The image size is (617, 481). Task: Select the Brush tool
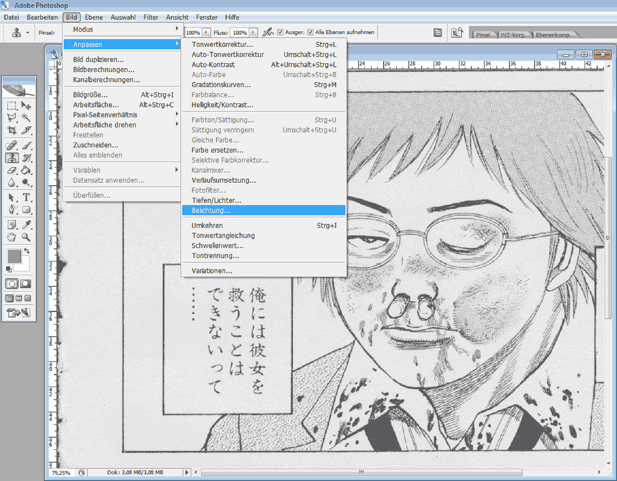click(x=26, y=146)
